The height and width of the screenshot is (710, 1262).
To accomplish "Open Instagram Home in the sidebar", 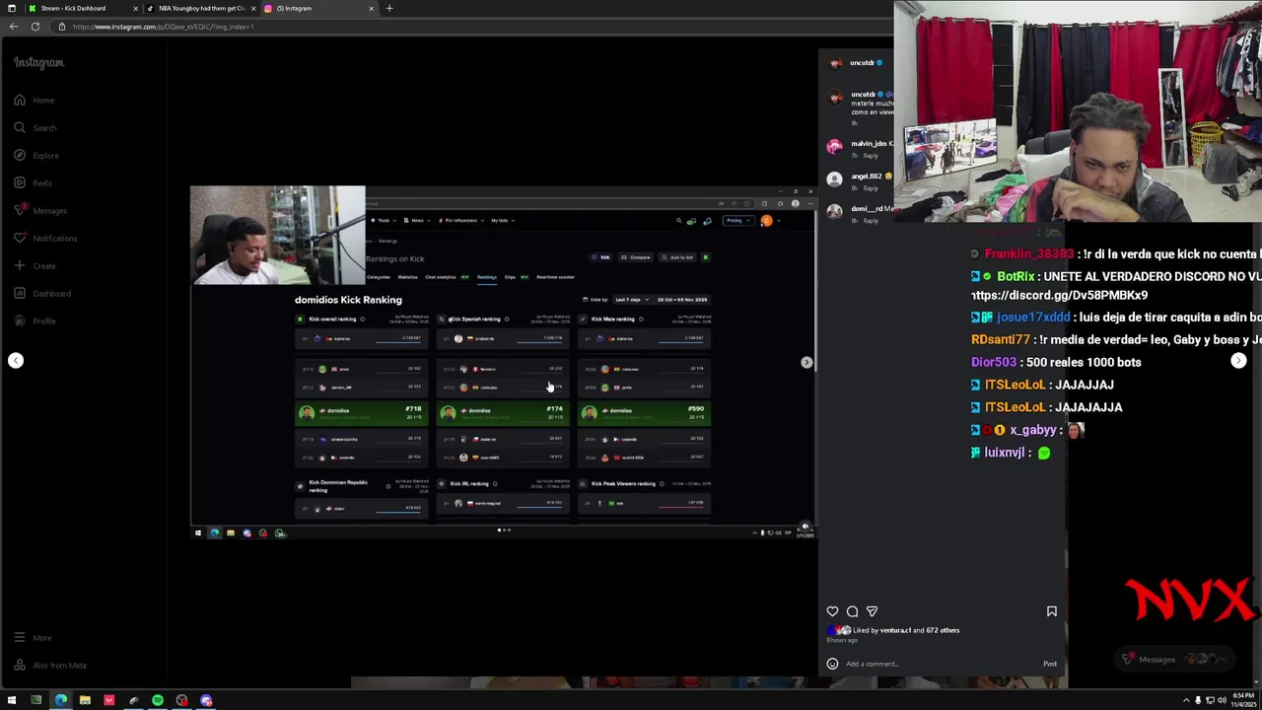I will pyautogui.click(x=35, y=100).
